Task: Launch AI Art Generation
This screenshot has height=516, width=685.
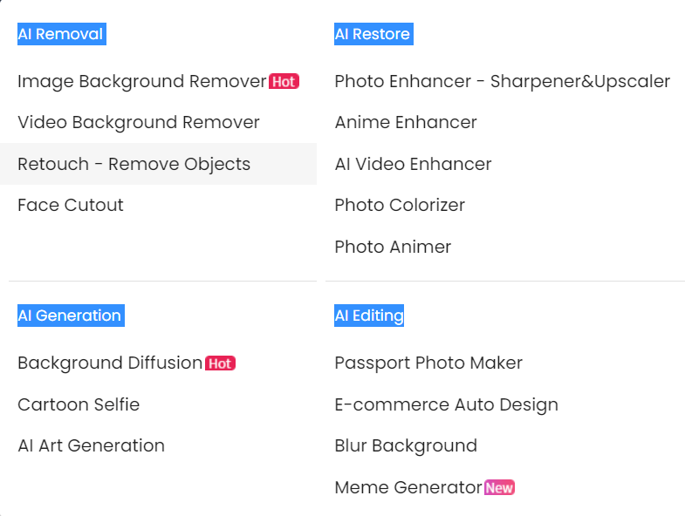Action: tap(91, 445)
